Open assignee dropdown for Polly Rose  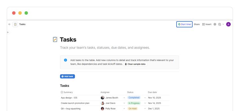coord(124,108)
